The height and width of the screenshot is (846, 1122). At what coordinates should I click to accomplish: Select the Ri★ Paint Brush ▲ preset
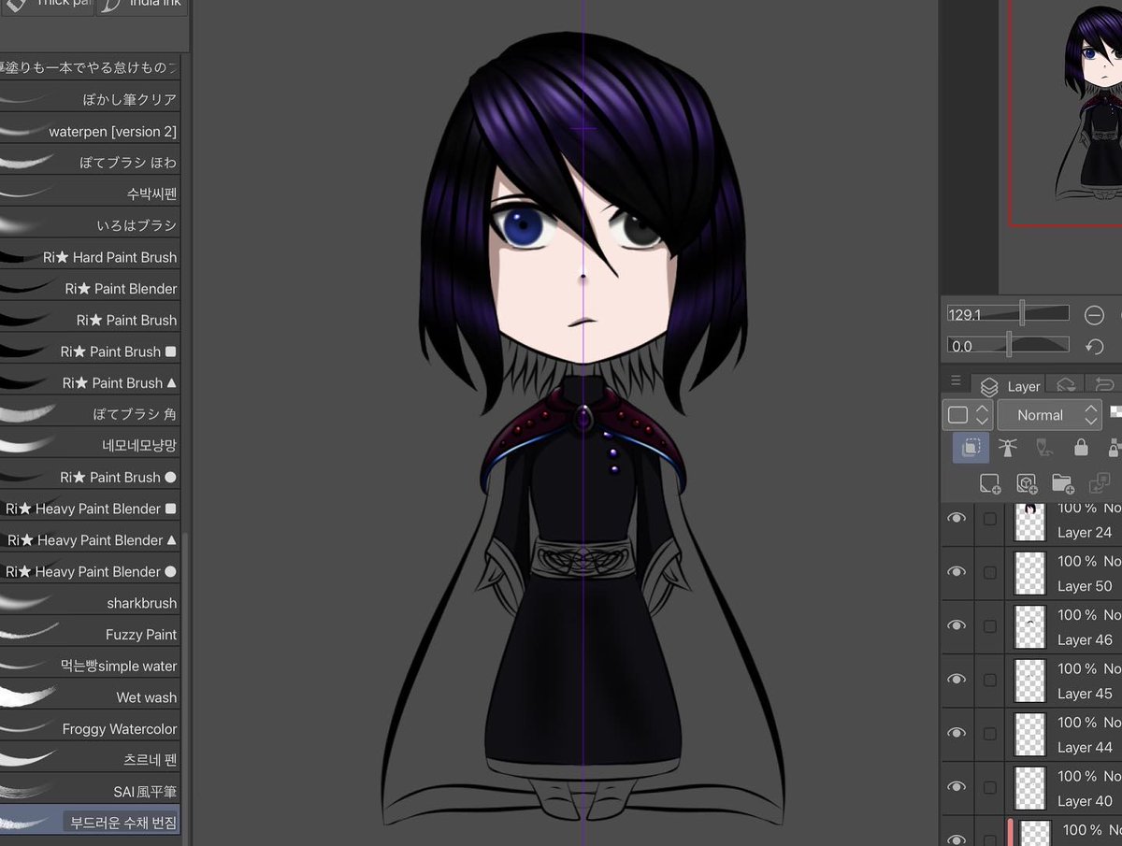90,382
